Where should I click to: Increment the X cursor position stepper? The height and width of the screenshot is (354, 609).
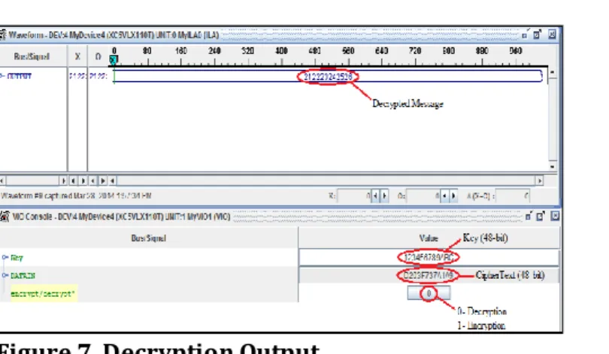click(x=384, y=196)
